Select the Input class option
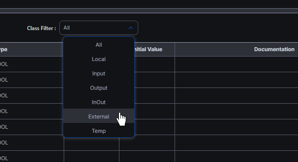 pos(99,74)
